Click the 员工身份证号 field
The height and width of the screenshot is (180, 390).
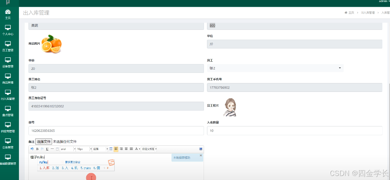click(116, 106)
